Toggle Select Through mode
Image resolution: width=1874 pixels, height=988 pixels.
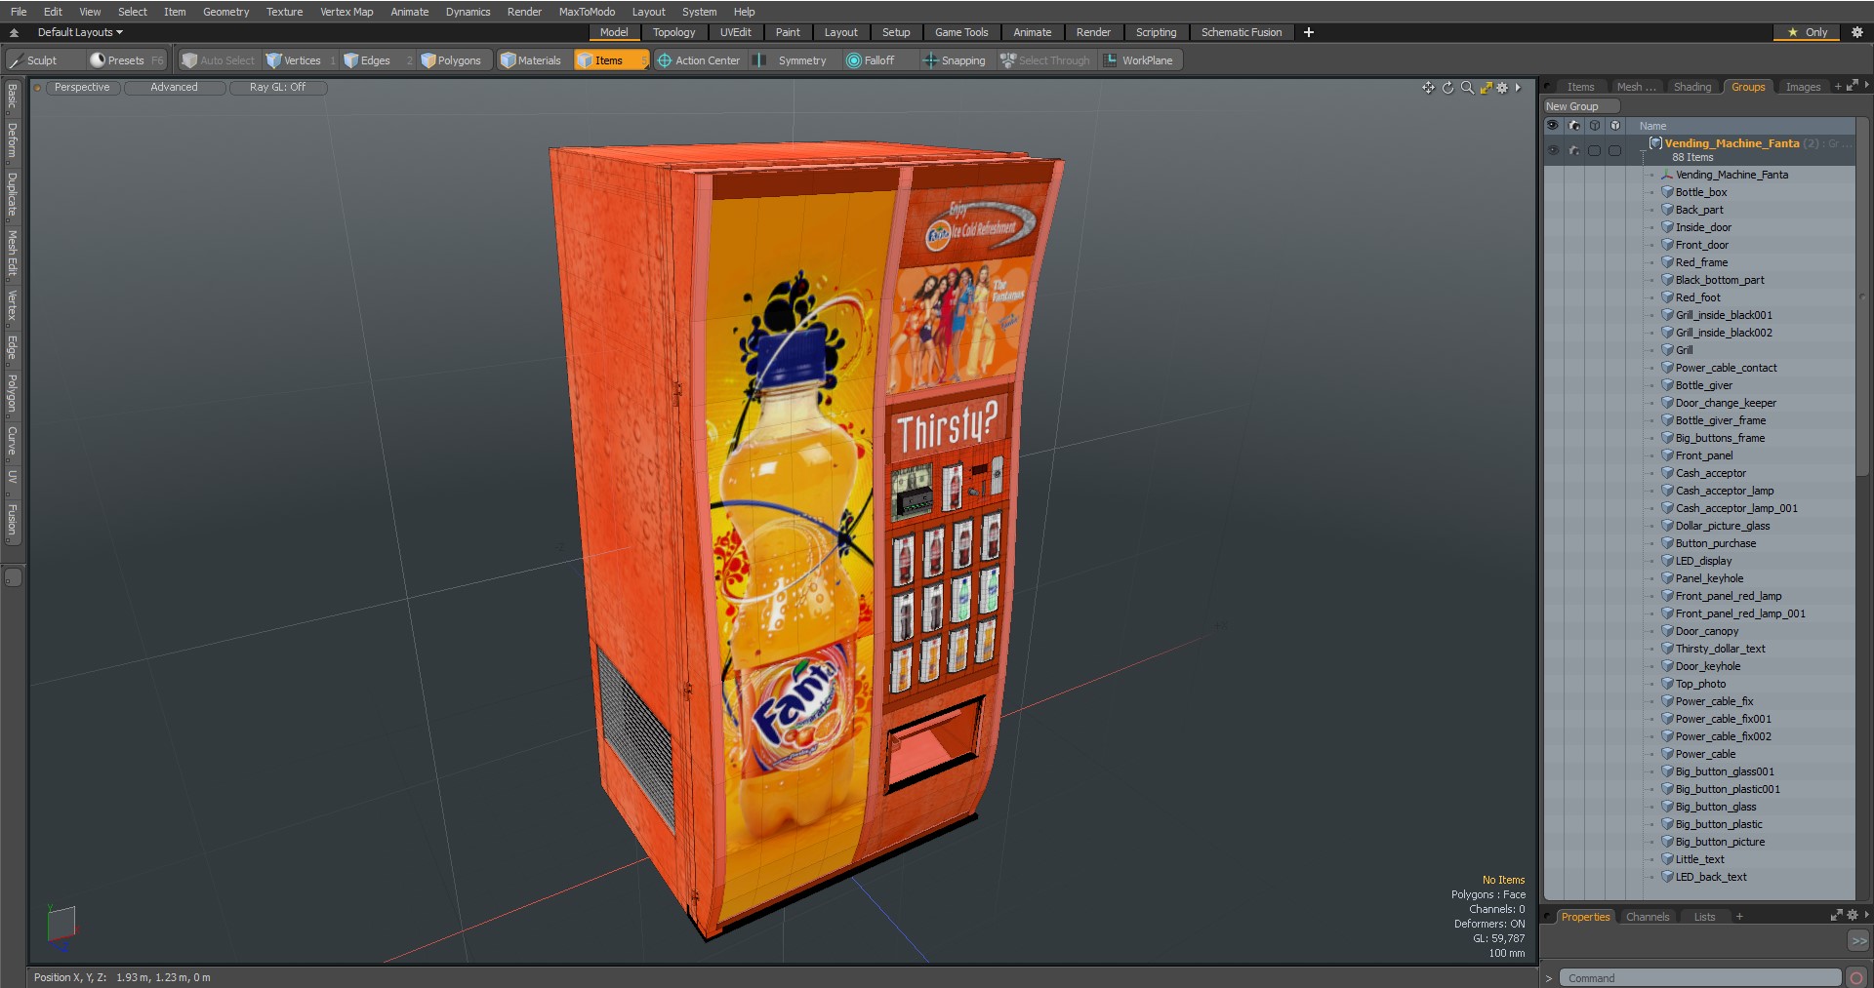coord(1045,60)
